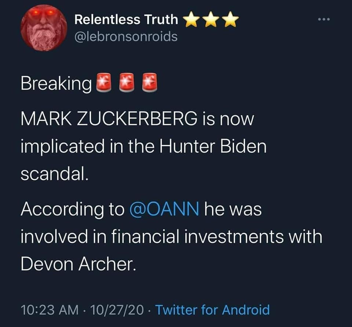The height and width of the screenshot is (327, 352).
Task: Open the three-dot more options menu
Action: (x=324, y=19)
